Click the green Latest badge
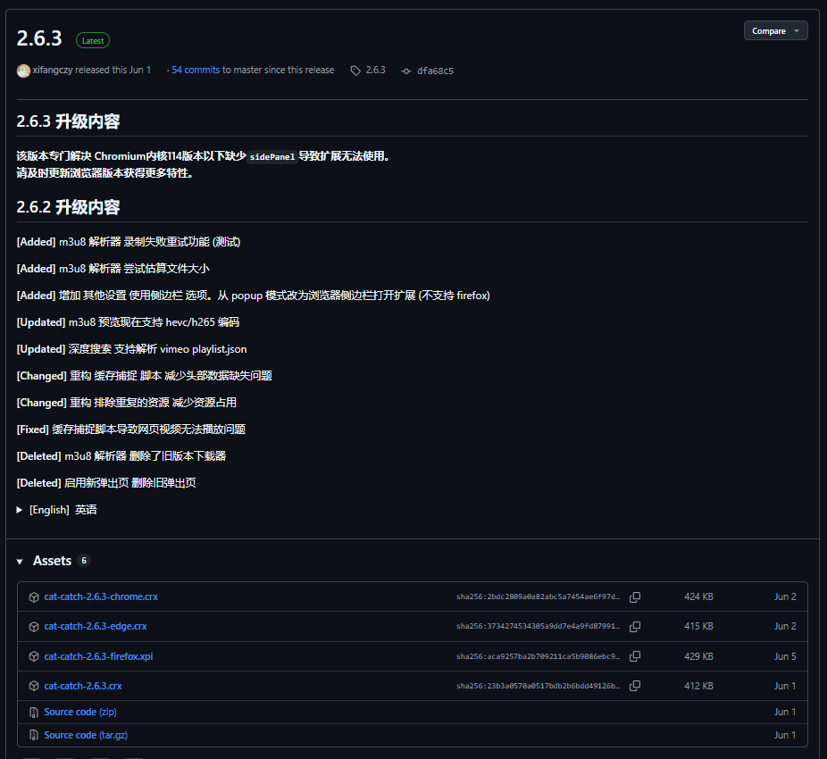Image resolution: width=827 pixels, height=759 pixels. point(93,40)
